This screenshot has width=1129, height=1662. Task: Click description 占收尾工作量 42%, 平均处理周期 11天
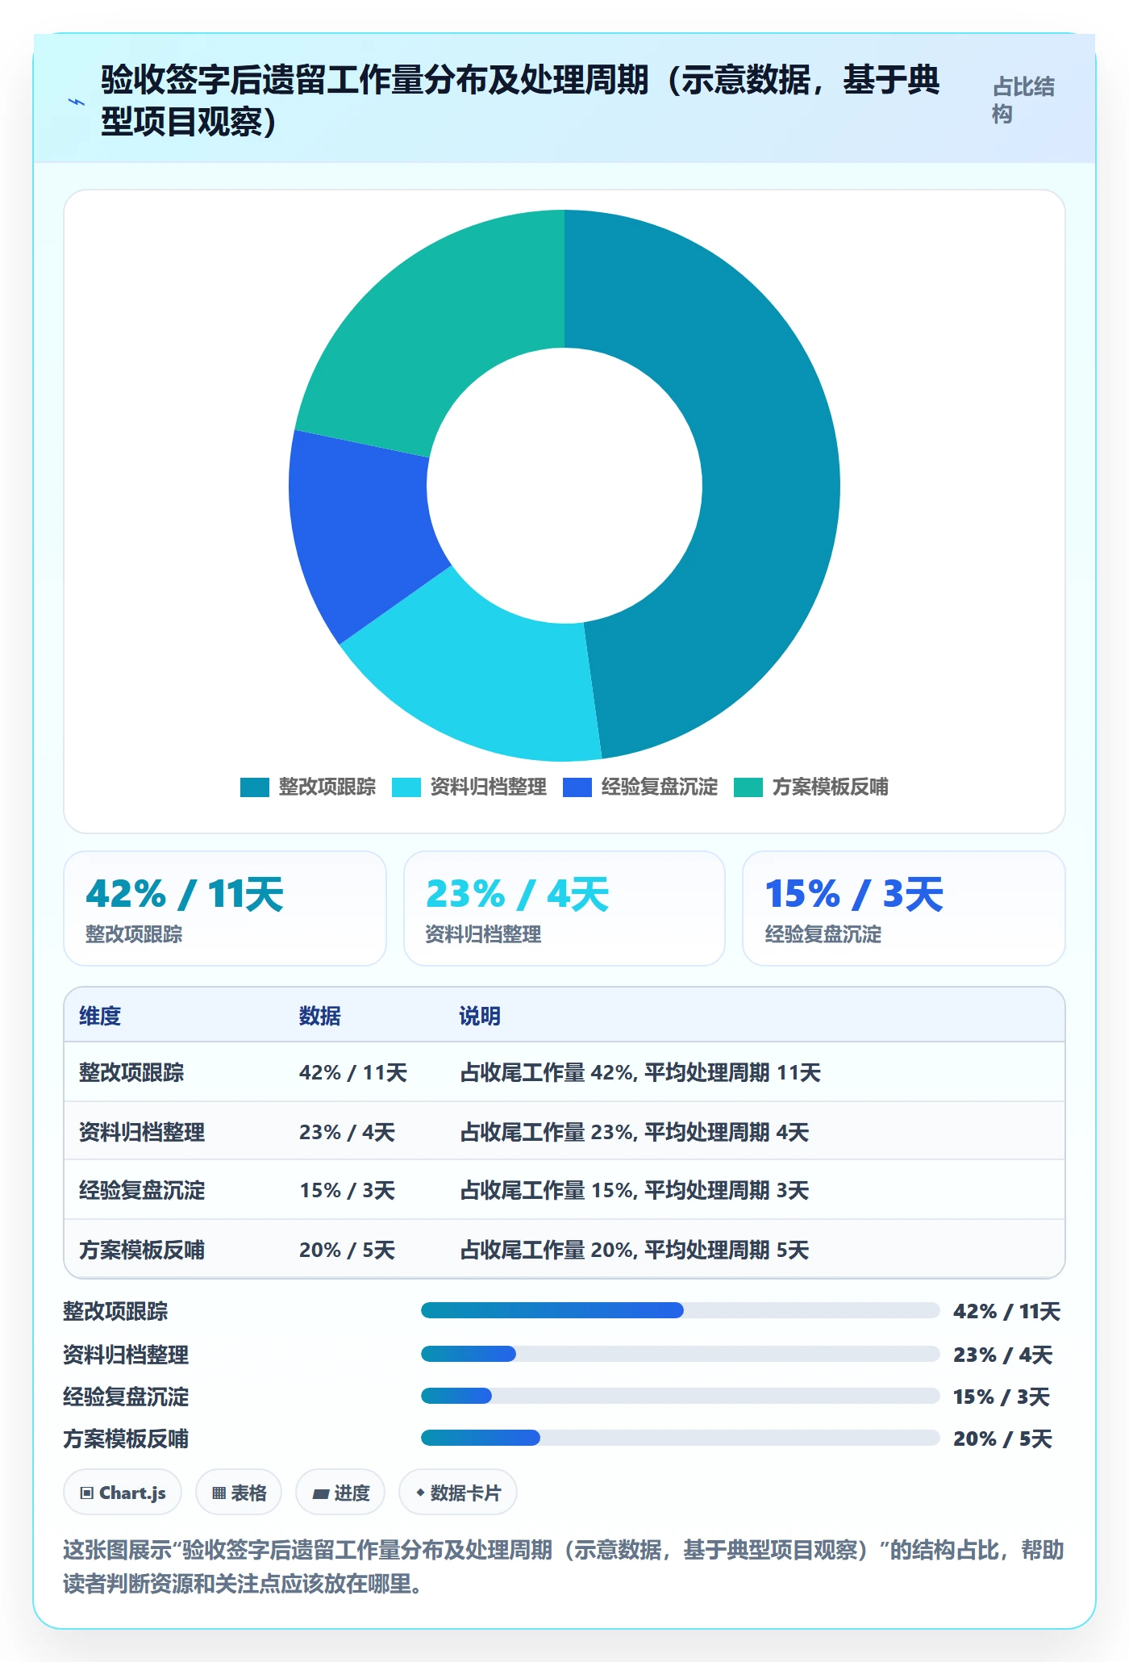coord(640,1072)
